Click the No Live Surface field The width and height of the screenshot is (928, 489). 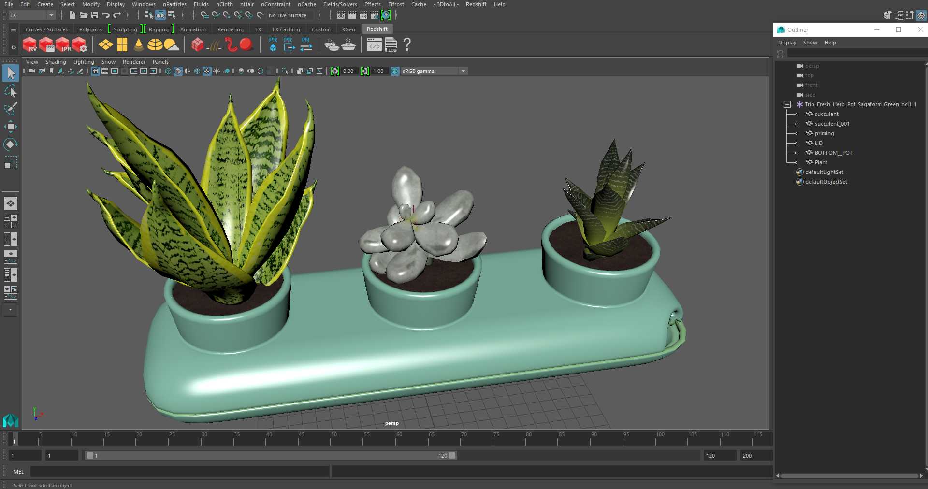point(290,15)
